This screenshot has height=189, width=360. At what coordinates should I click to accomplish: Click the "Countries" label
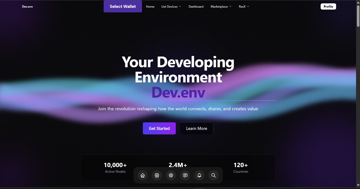(x=241, y=172)
